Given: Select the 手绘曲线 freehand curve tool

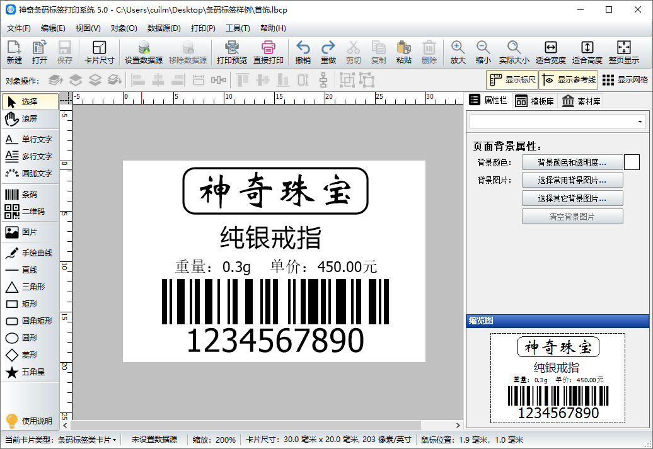Looking at the screenshot, I should pos(29,253).
